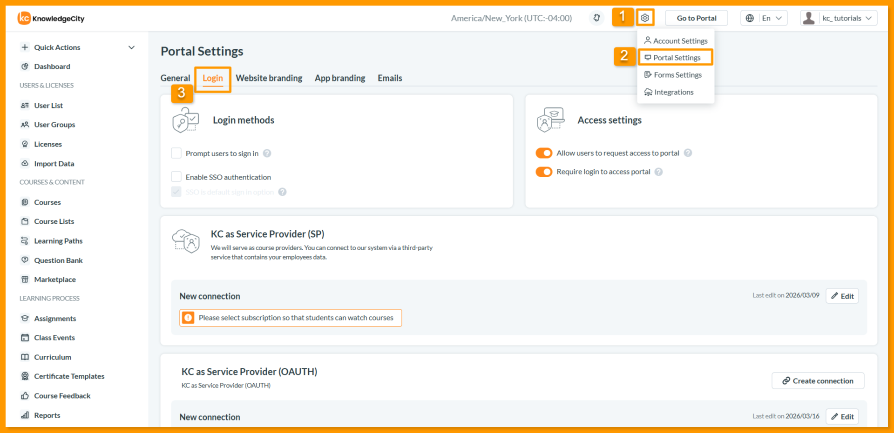
Task: Open Curriculum in the sidebar
Action: click(x=53, y=357)
